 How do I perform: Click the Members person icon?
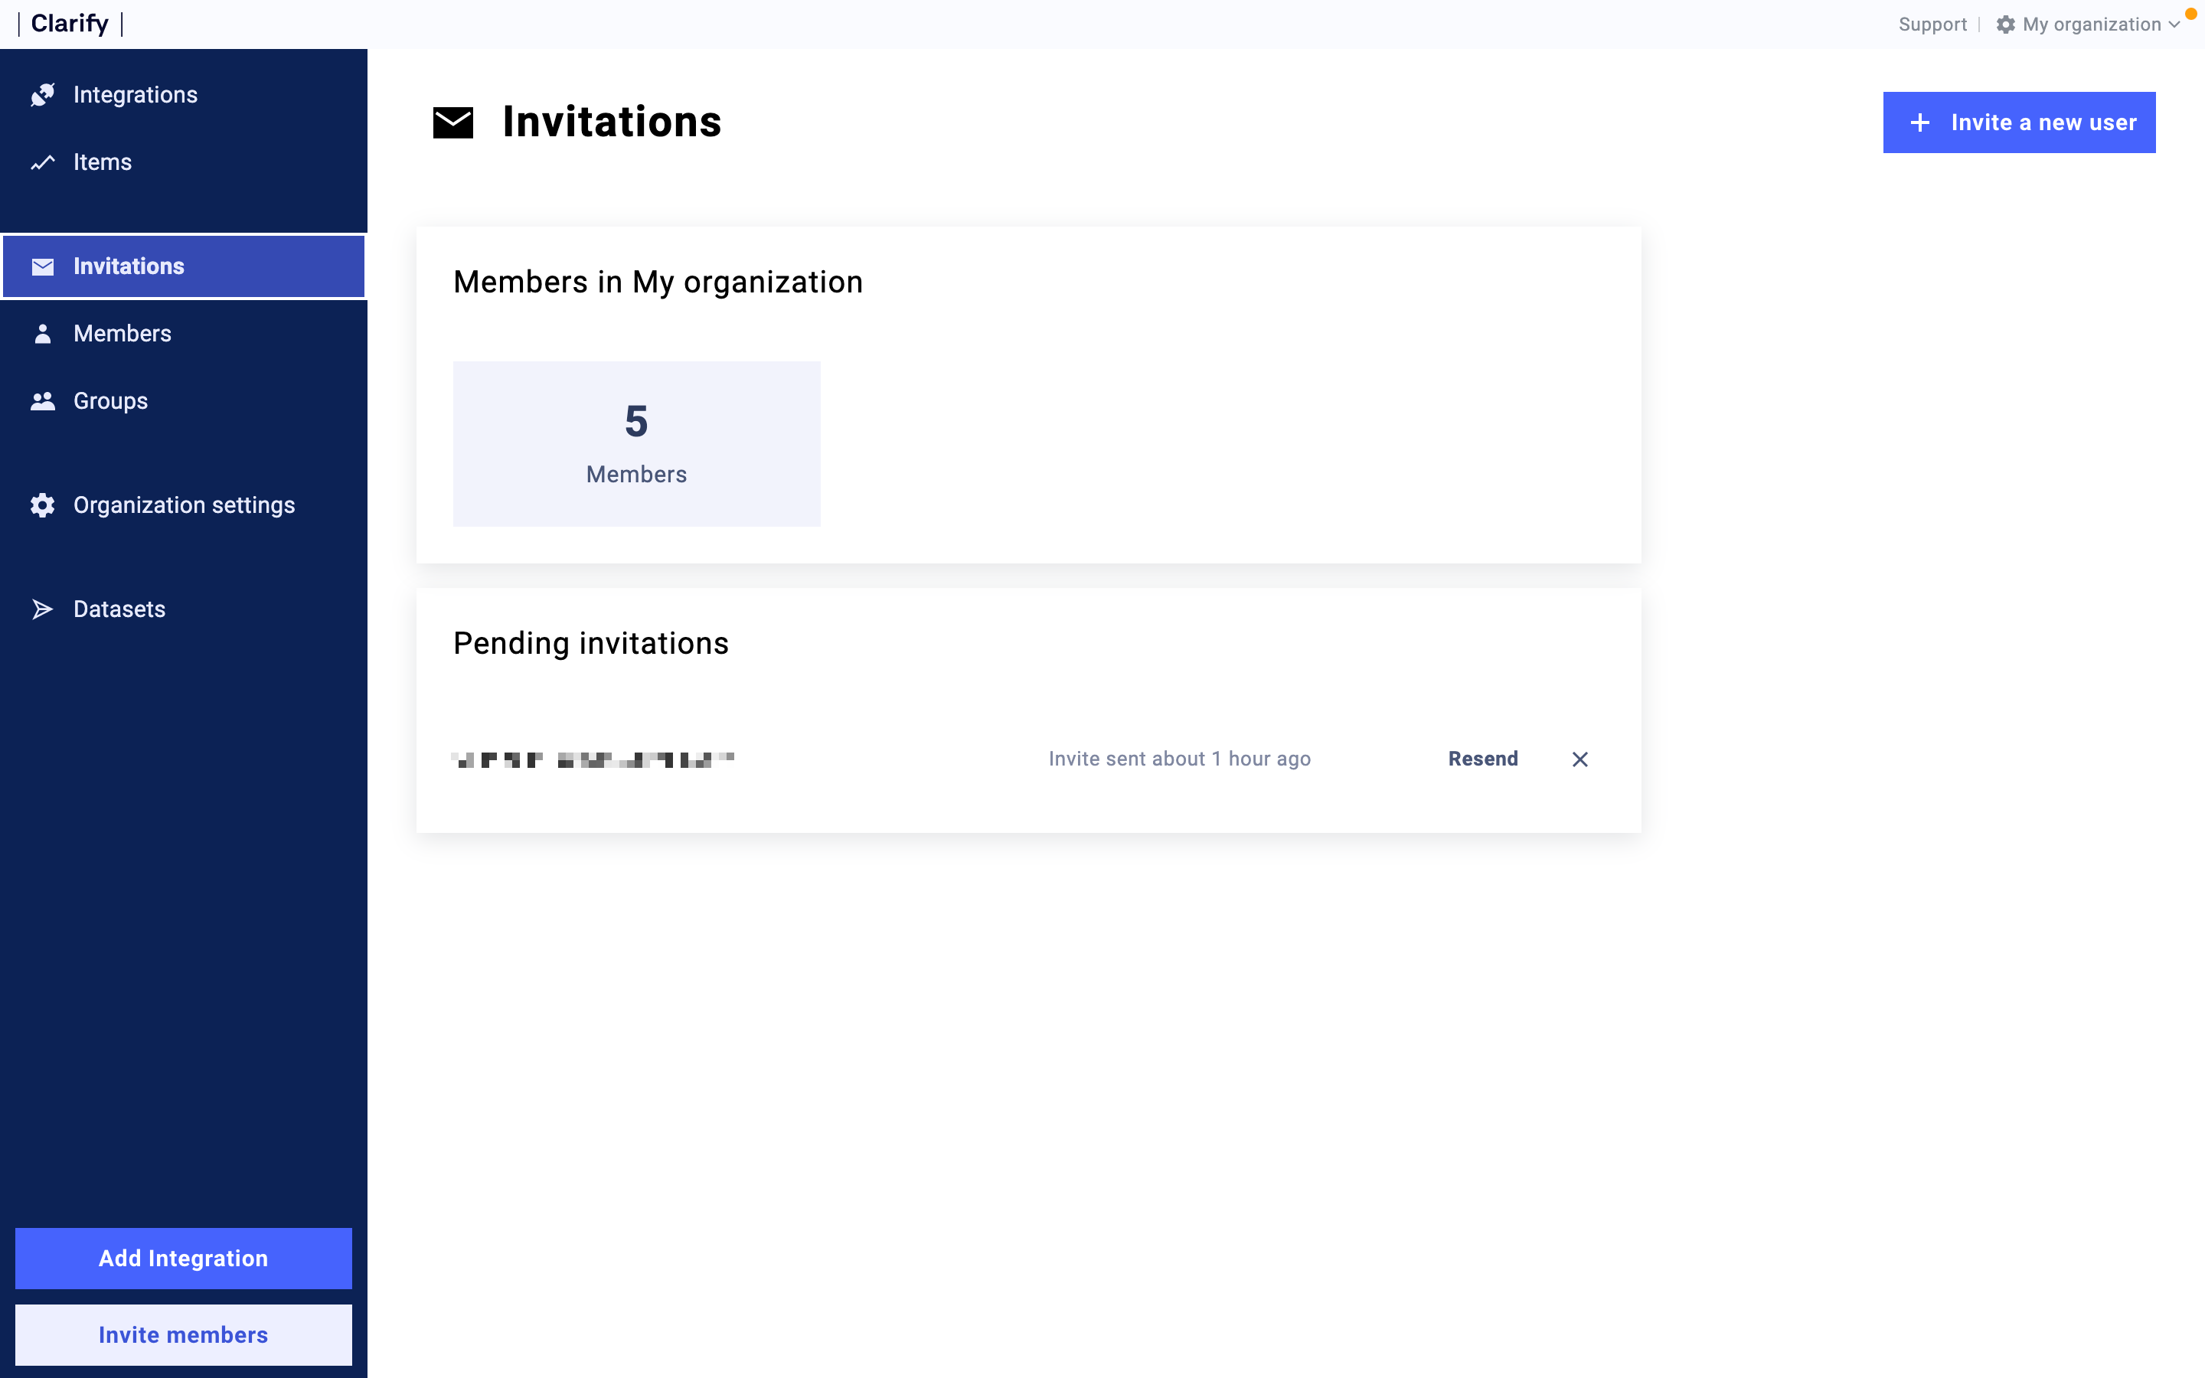[42, 334]
